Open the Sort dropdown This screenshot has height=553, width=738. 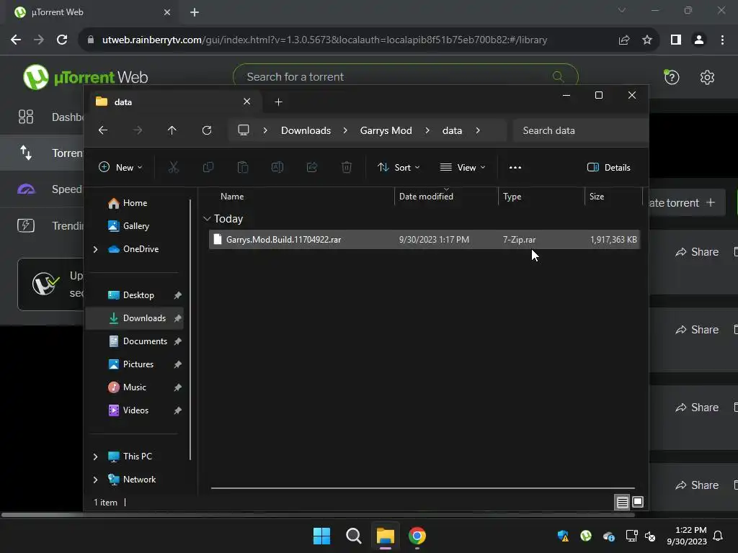[399, 167]
